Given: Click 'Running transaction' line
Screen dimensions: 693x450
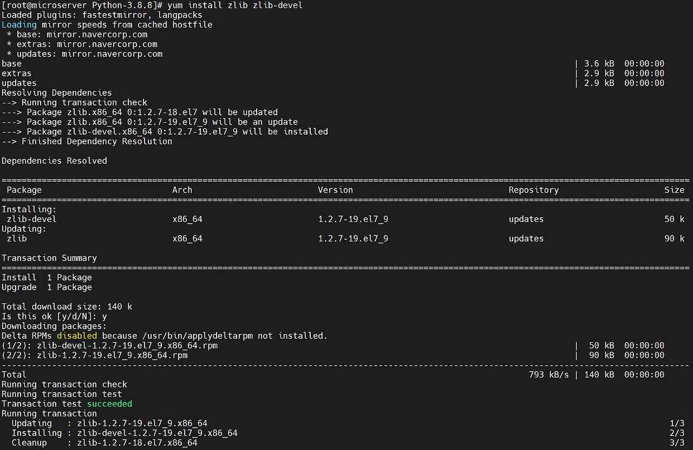Looking at the screenshot, I should [49, 414].
